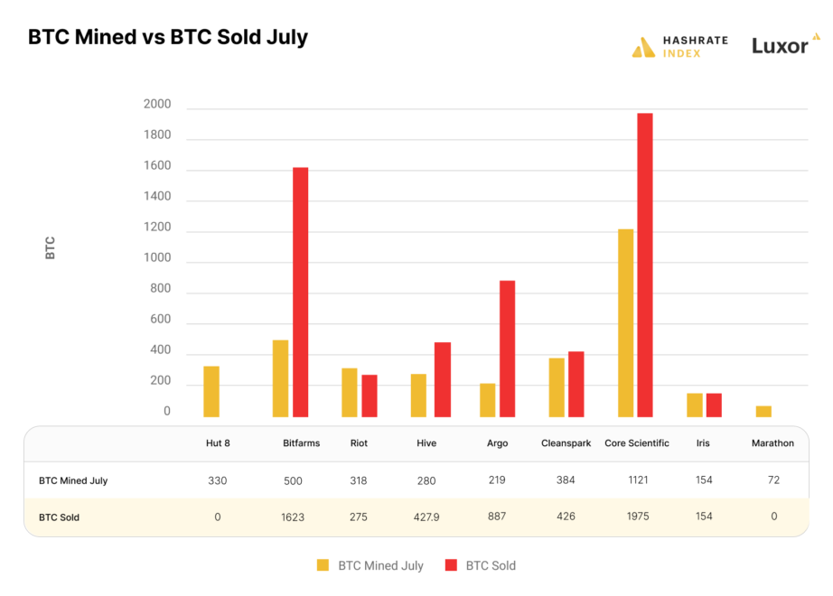Viewport: 833px width, 596px height.
Task: Click the Marathon yellow mined bar
Action: [763, 411]
